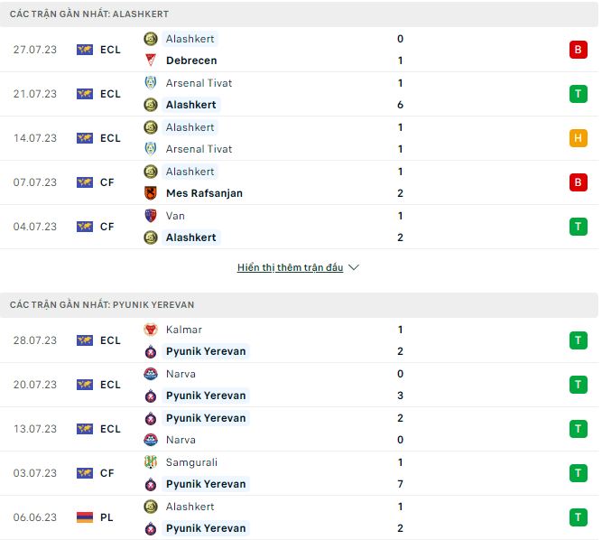Click "Hiển thị thêm trận đấu" link
The width and height of the screenshot is (602, 540).
pos(290,268)
